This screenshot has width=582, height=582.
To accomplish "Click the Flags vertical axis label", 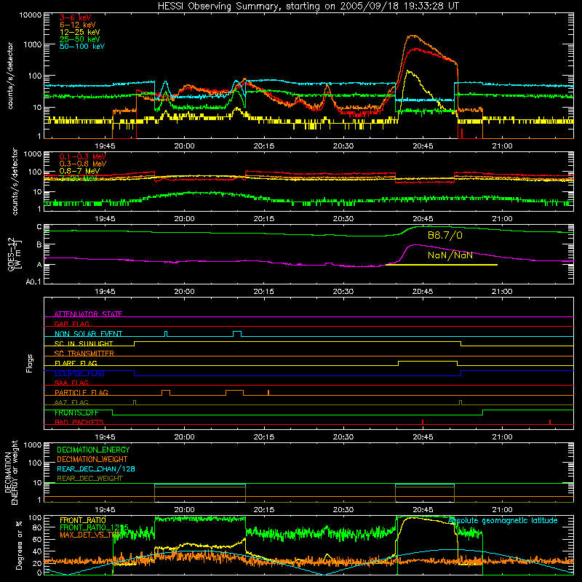I will pyautogui.click(x=29, y=363).
